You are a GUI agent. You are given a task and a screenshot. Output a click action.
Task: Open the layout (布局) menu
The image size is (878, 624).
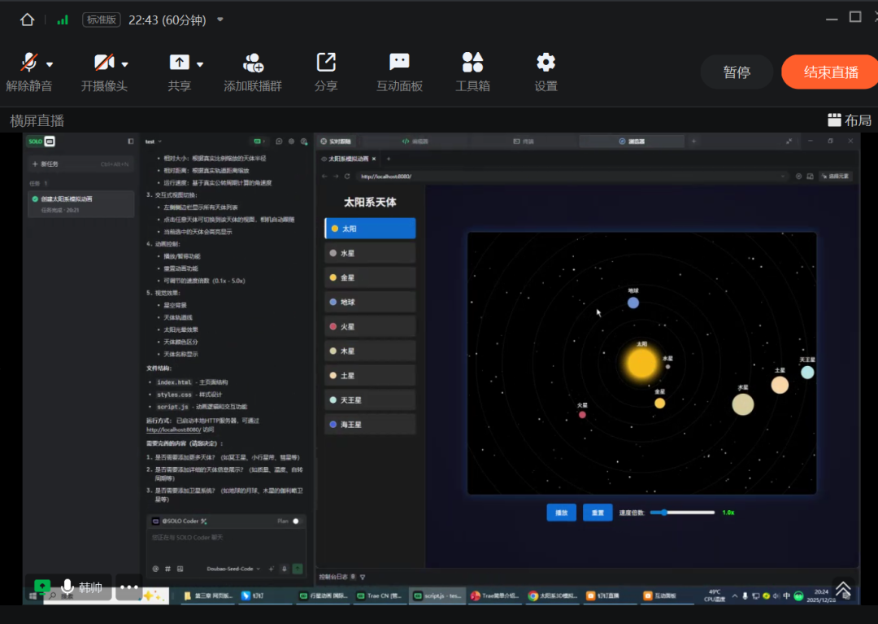point(850,120)
